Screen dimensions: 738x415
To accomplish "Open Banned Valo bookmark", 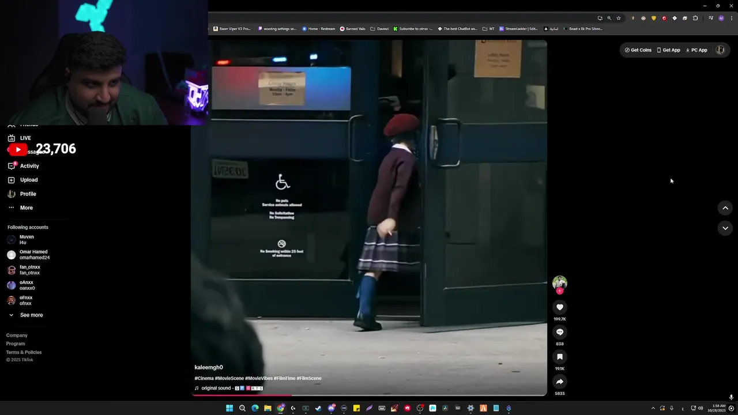I will (x=353, y=29).
